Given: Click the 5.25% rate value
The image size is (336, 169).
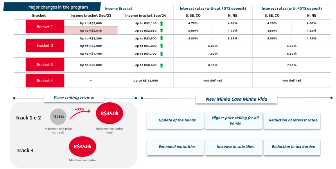Looking at the screenshot, I should pyautogui.click(x=232, y=38).
